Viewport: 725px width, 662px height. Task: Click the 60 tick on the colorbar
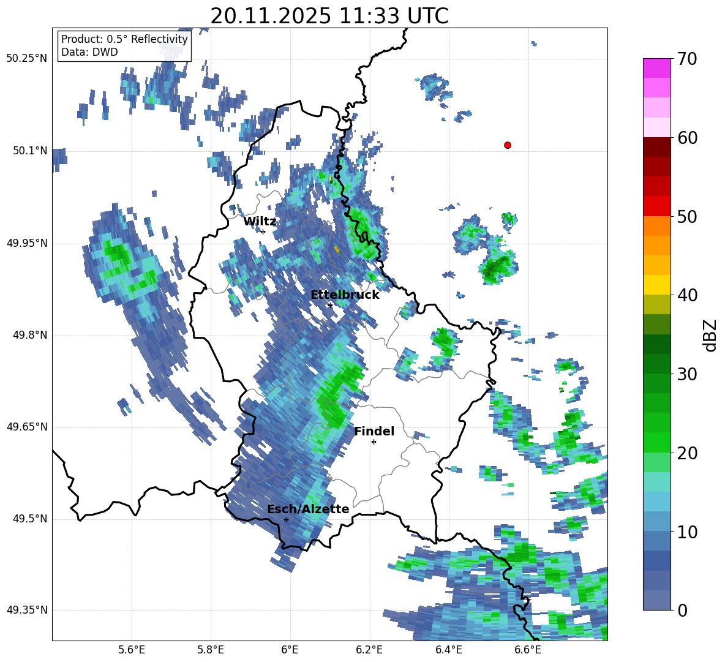pos(687,138)
